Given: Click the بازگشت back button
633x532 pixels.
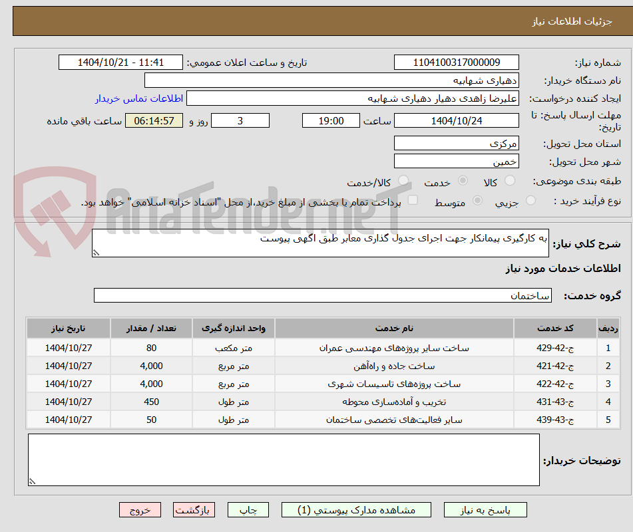Looking at the screenshot, I should pos(194,510).
